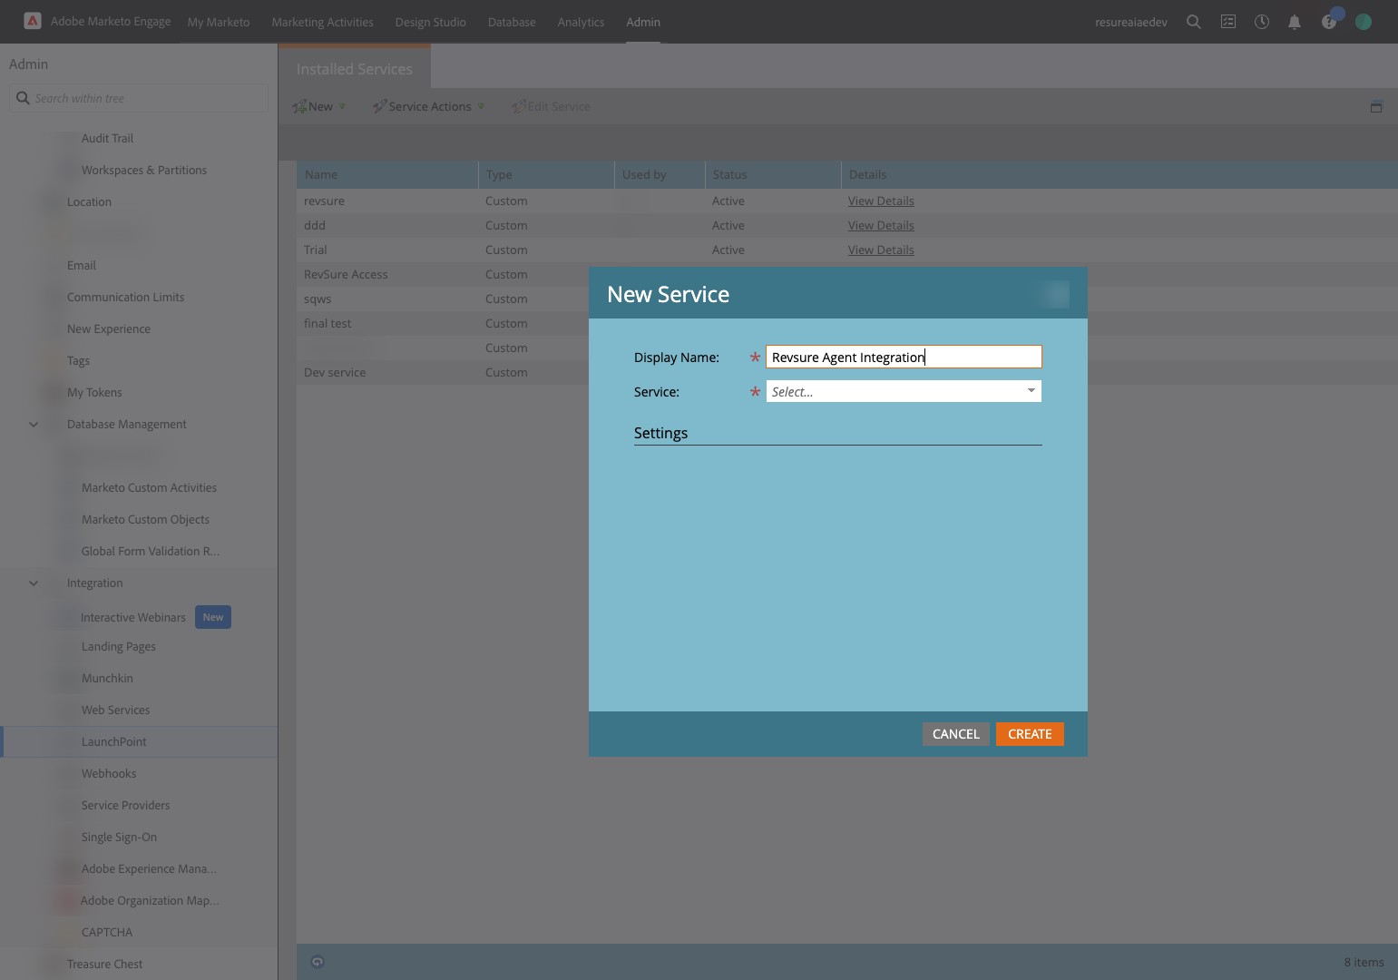Viewport: 1398px width, 980px height.
Task: Open Service Actions dropdown
Action: (x=428, y=106)
